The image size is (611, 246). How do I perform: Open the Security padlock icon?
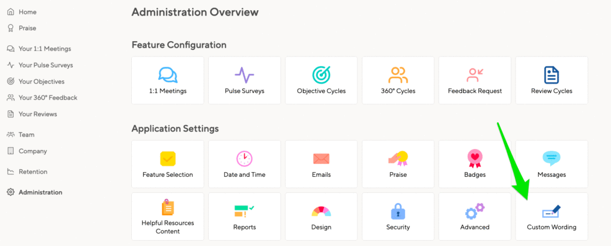(x=398, y=211)
